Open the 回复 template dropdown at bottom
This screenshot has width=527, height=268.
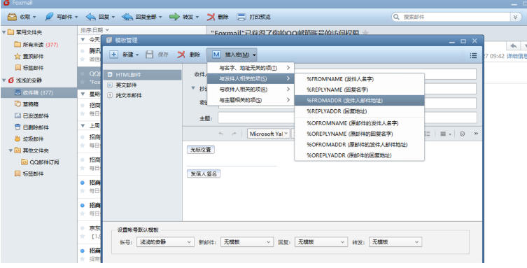321,242
